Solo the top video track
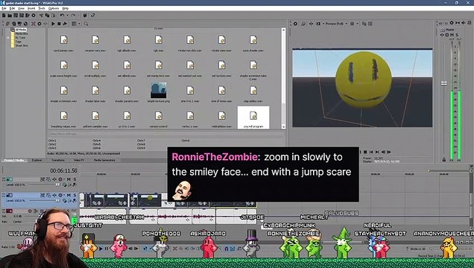Image resolution: width=474 pixels, height=268 pixels. pos(75,179)
